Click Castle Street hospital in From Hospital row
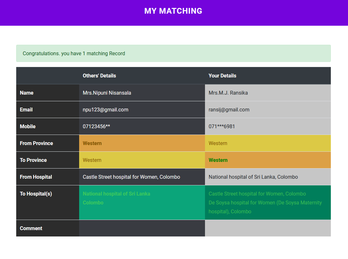The height and width of the screenshot is (259, 348). click(131, 177)
